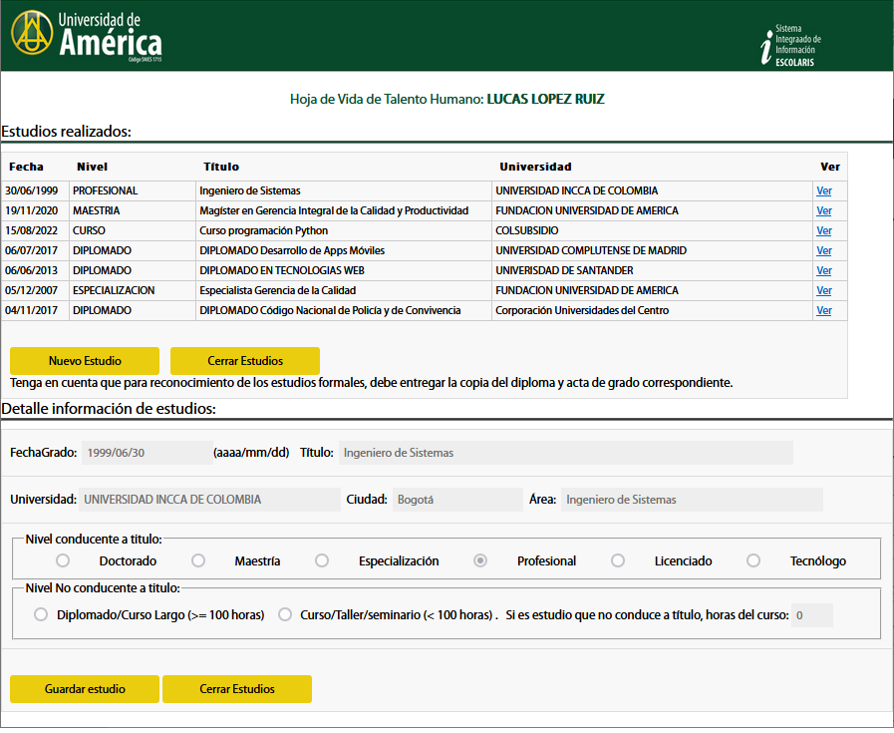Click Cerrar Estudios beside Guardar estudio
894x733 pixels.
[236, 688]
